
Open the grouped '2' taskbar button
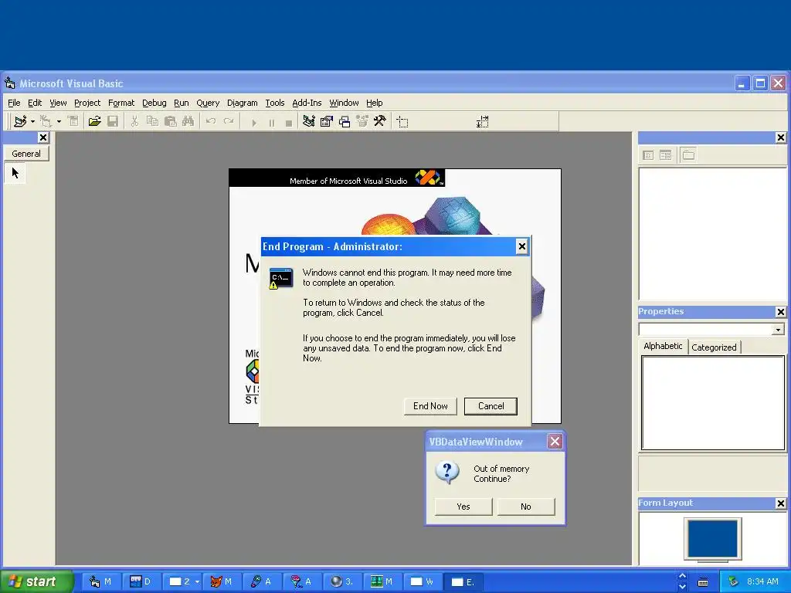click(x=184, y=582)
